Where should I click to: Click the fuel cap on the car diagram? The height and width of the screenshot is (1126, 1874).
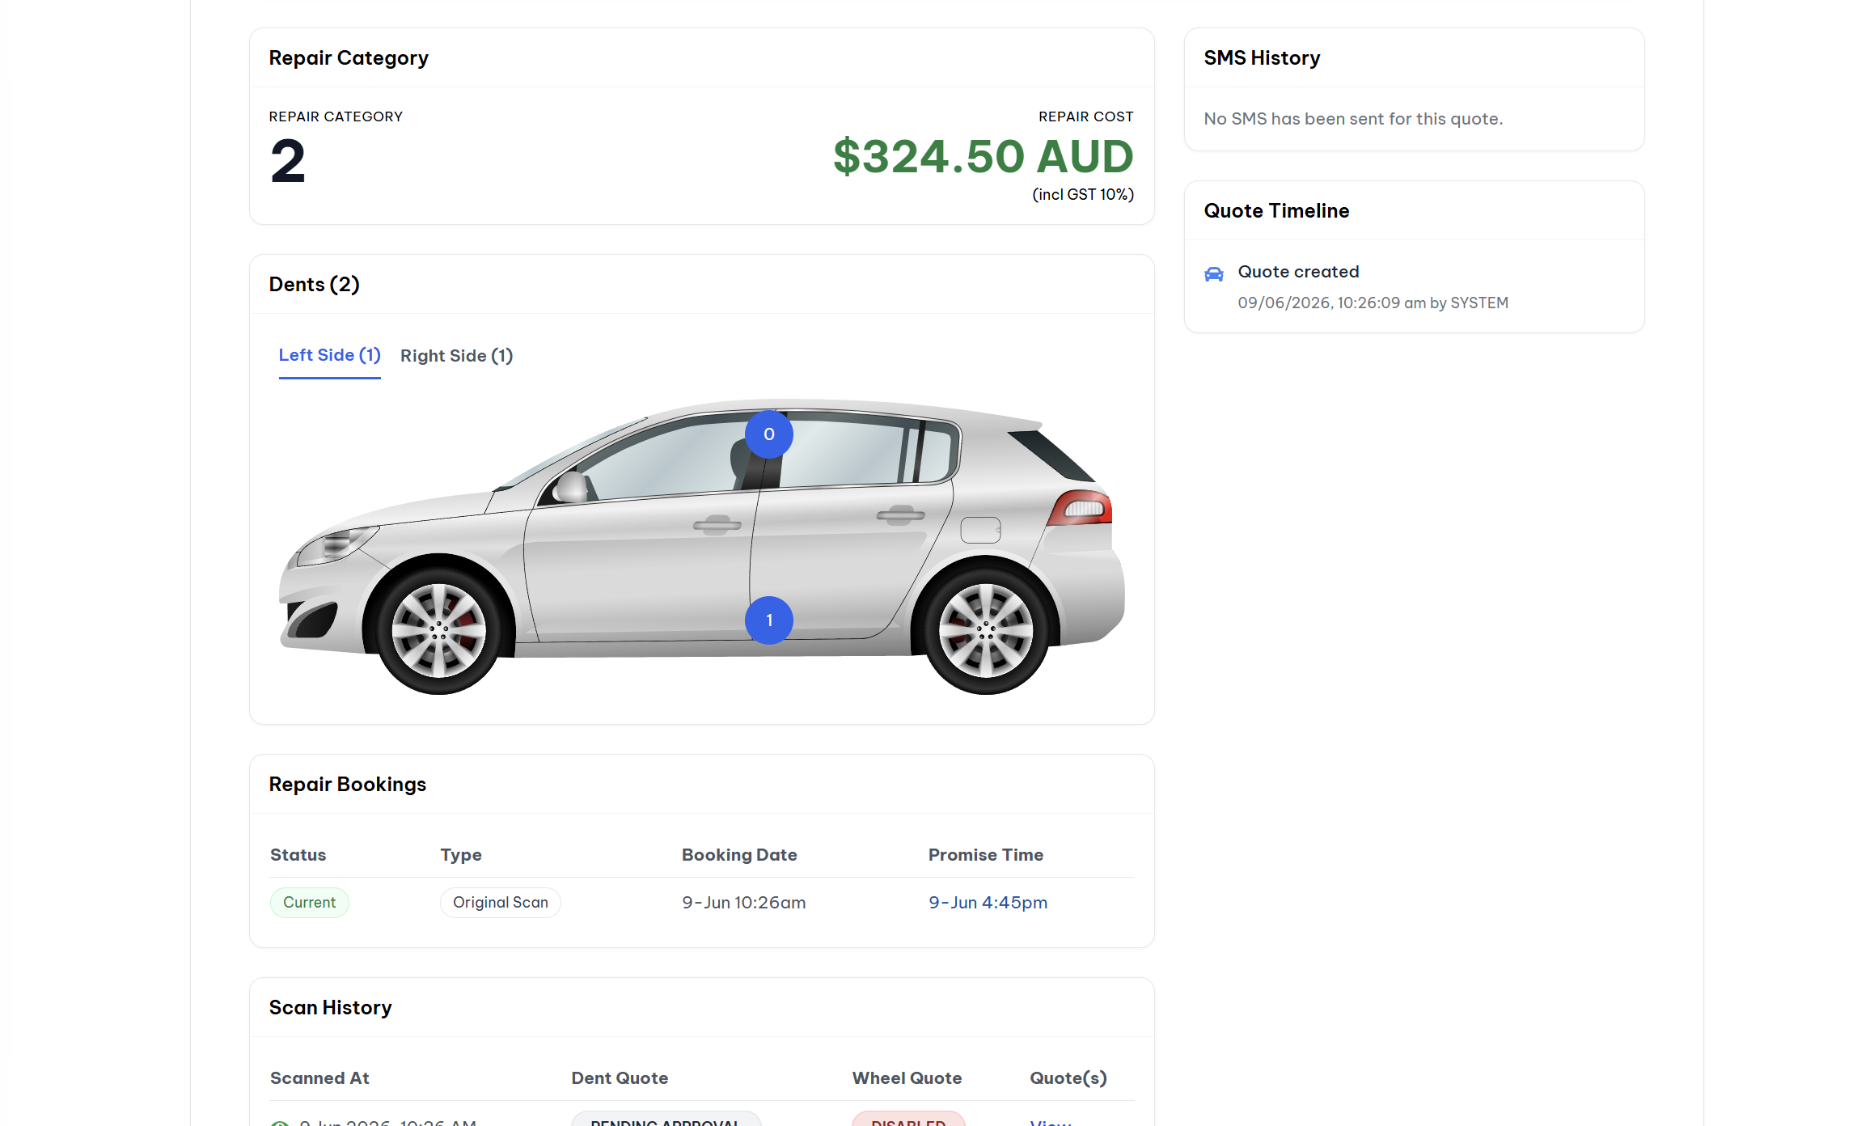point(980,530)
